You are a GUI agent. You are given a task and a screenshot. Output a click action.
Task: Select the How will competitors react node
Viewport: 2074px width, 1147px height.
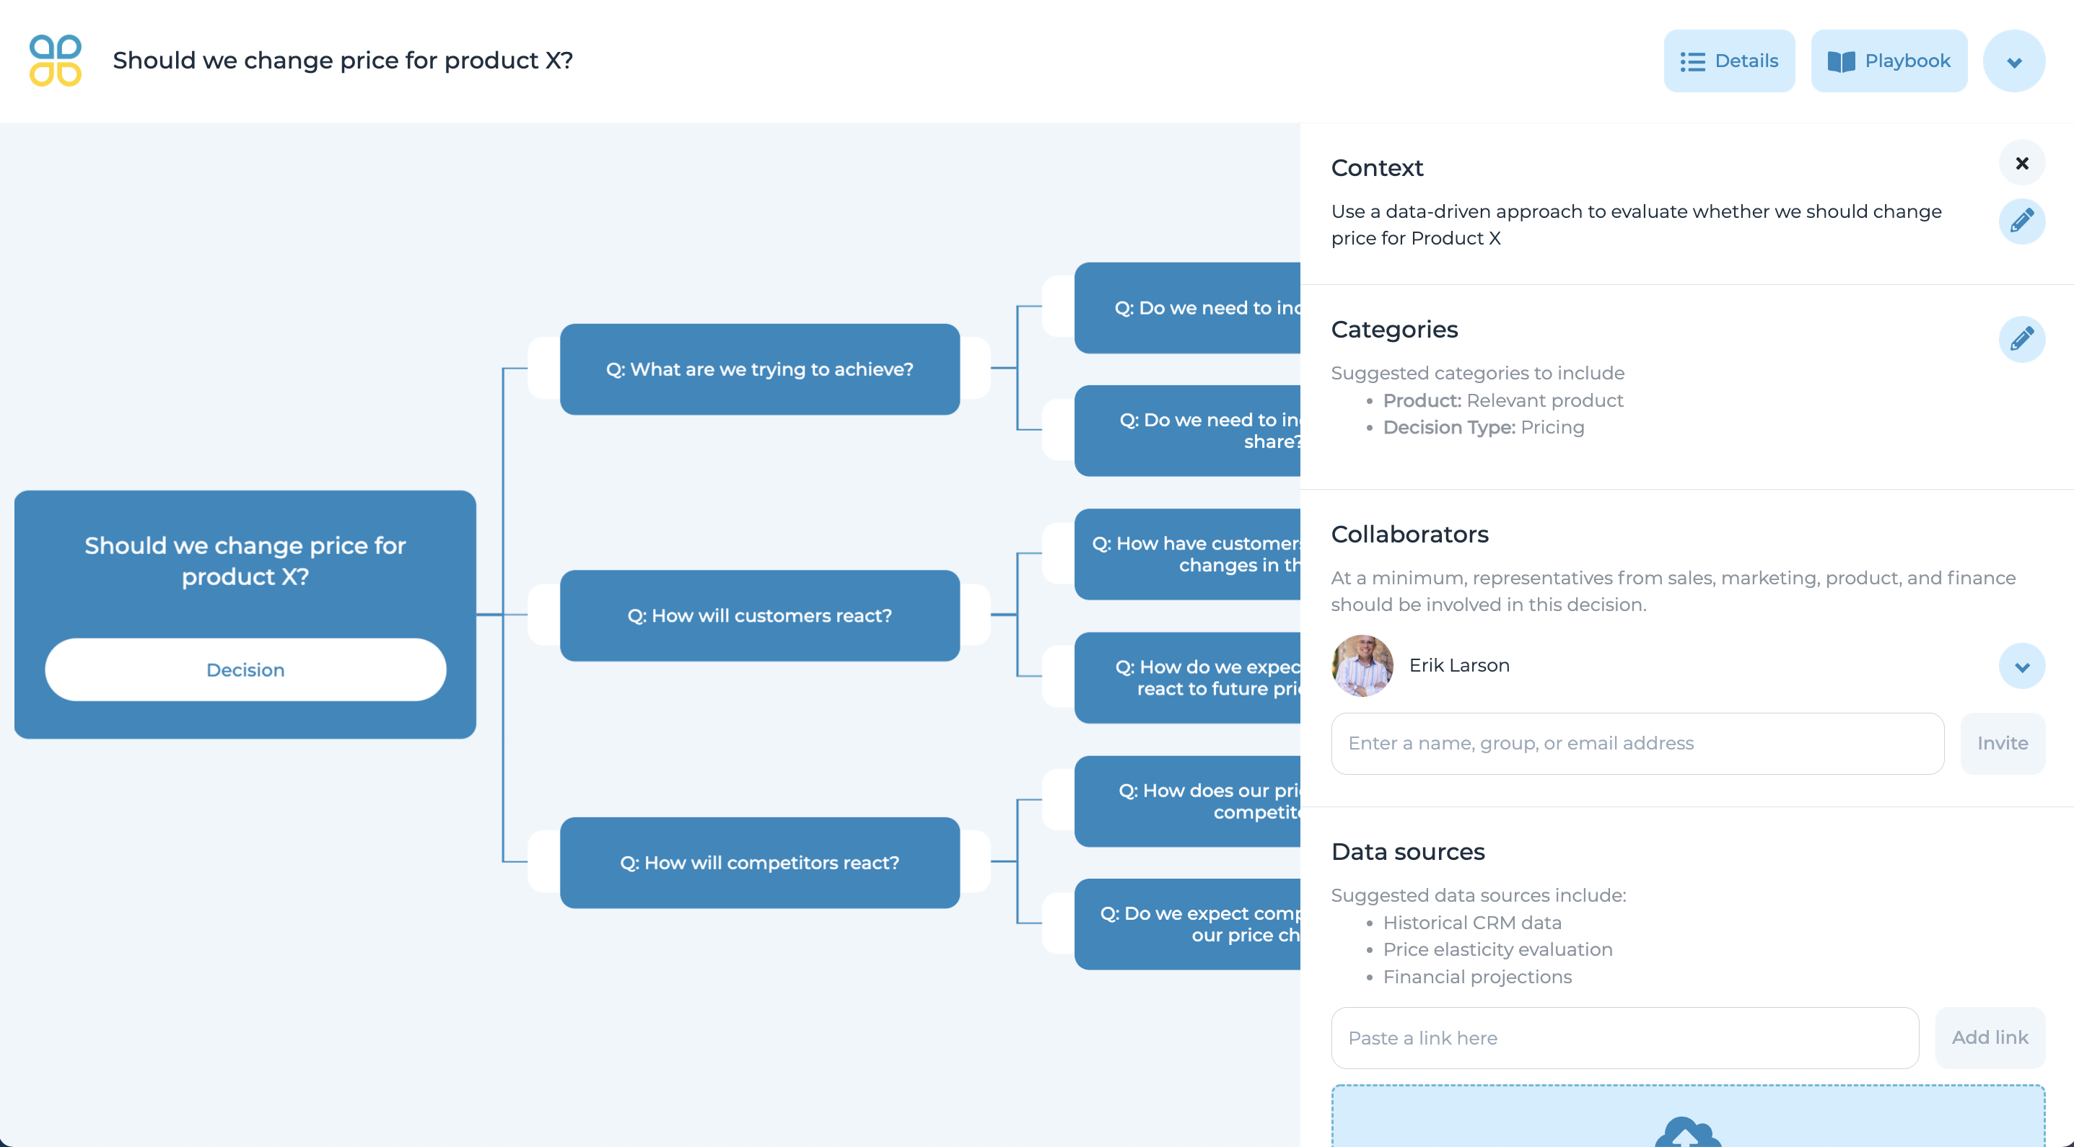(x=759, y=863)
